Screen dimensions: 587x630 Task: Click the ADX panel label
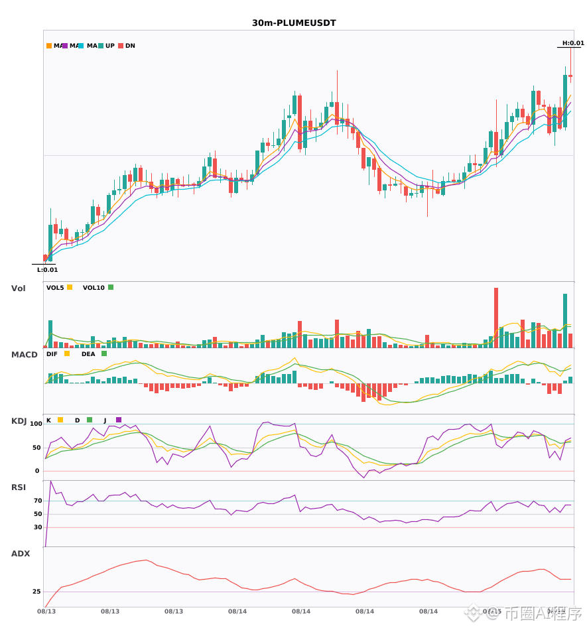pos(20,554)
